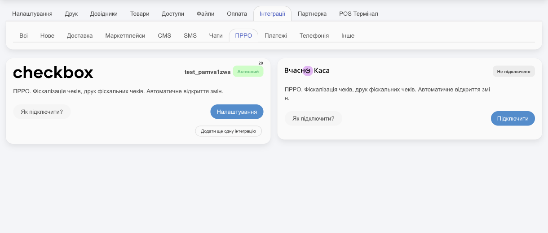548x233 pixels.
Task: Click the Вчасно Каса logo
Action: (x=307, y=71)
